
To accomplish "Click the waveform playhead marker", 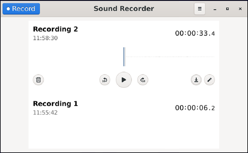I will (x=124, y=57).
